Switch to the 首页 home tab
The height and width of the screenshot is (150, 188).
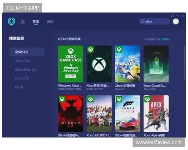(36, 22)
